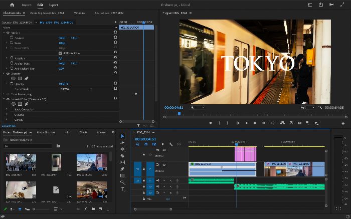
Task: Open the Program Monitor wrench settings
Action: coord(320,108)
